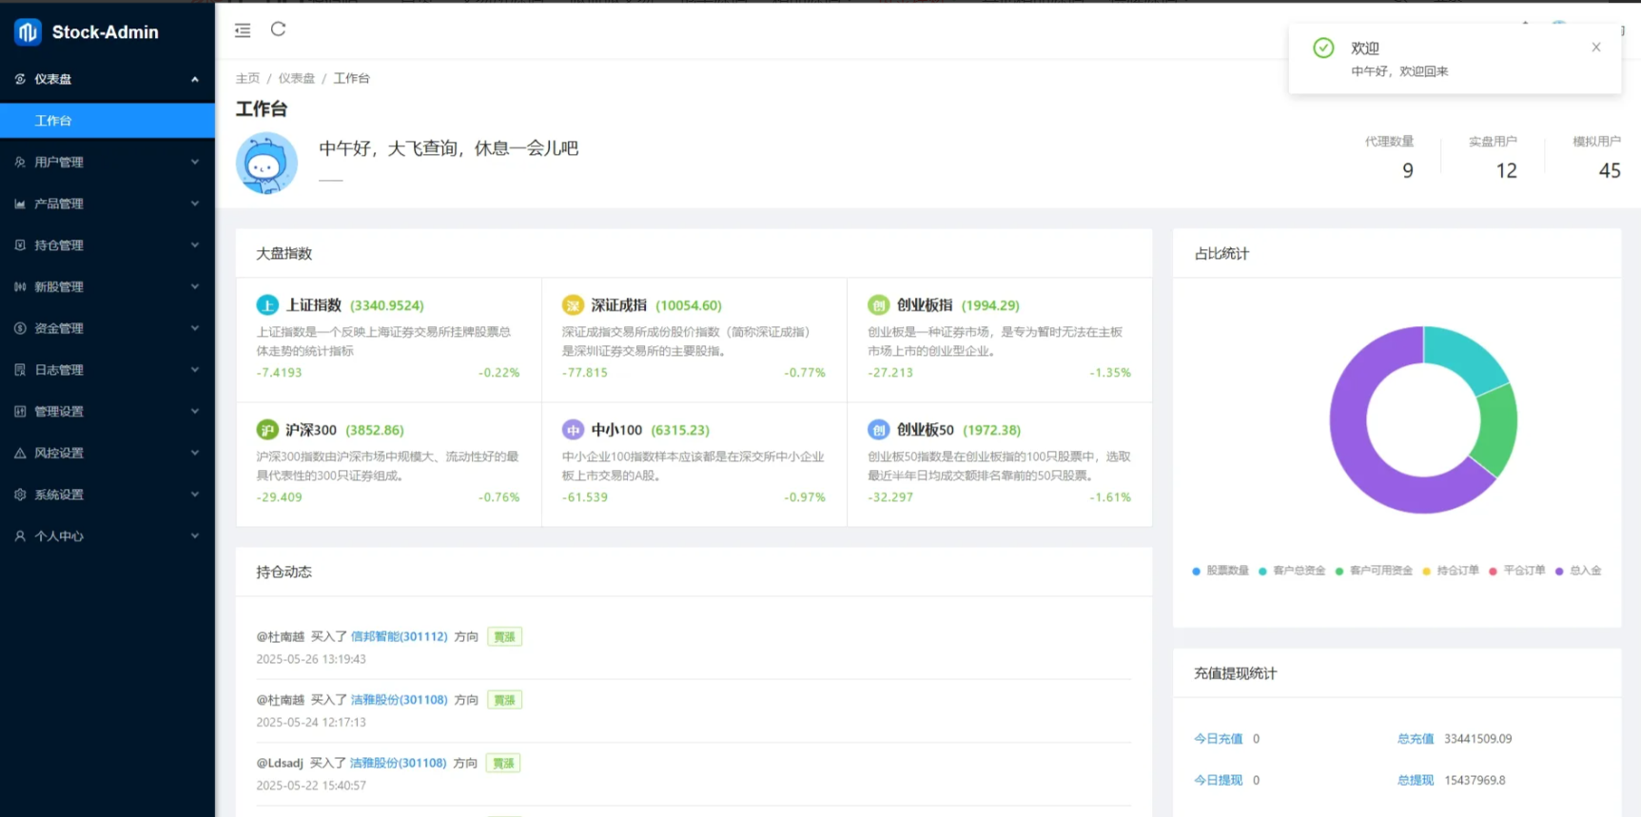Expand the 资金管理 menu chevron
Viewport: 1641px width, 817px height.
[x=195, y=328]
